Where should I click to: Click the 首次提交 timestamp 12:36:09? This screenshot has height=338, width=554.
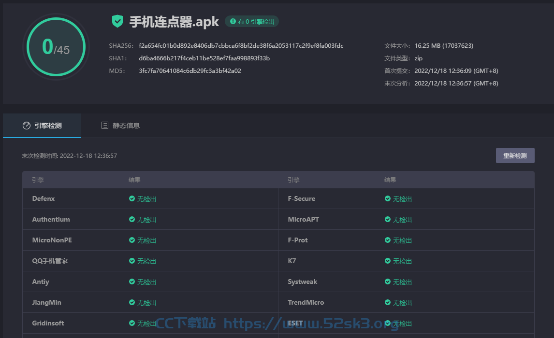(456, 71)
